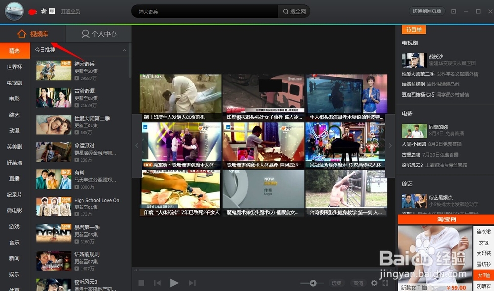Switch quality with the 高清 button
494x291 pixels.
[358, 283]
